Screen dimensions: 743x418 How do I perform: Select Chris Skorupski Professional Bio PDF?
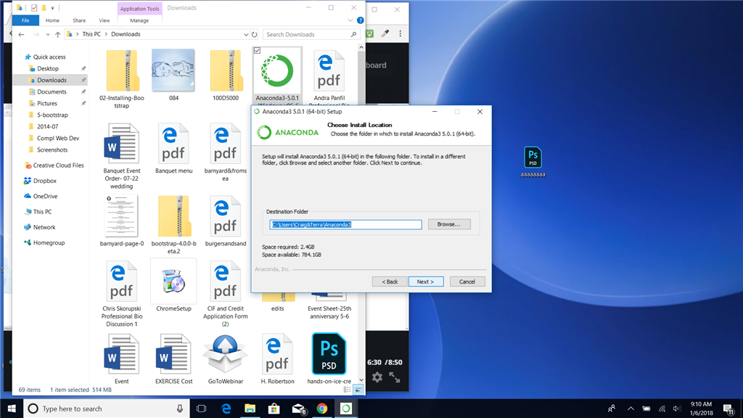point(122,282)
